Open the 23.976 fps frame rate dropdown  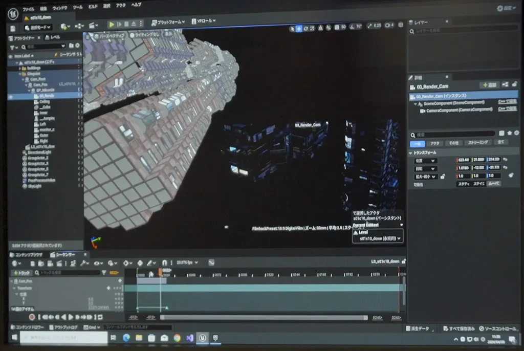coord(187,262)
